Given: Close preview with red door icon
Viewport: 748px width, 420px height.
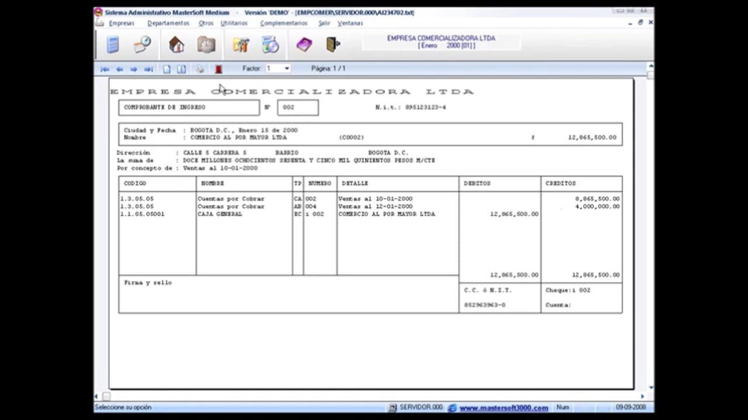Looking at the screenshot, I should pyautogui.click(x=219, y=69).
